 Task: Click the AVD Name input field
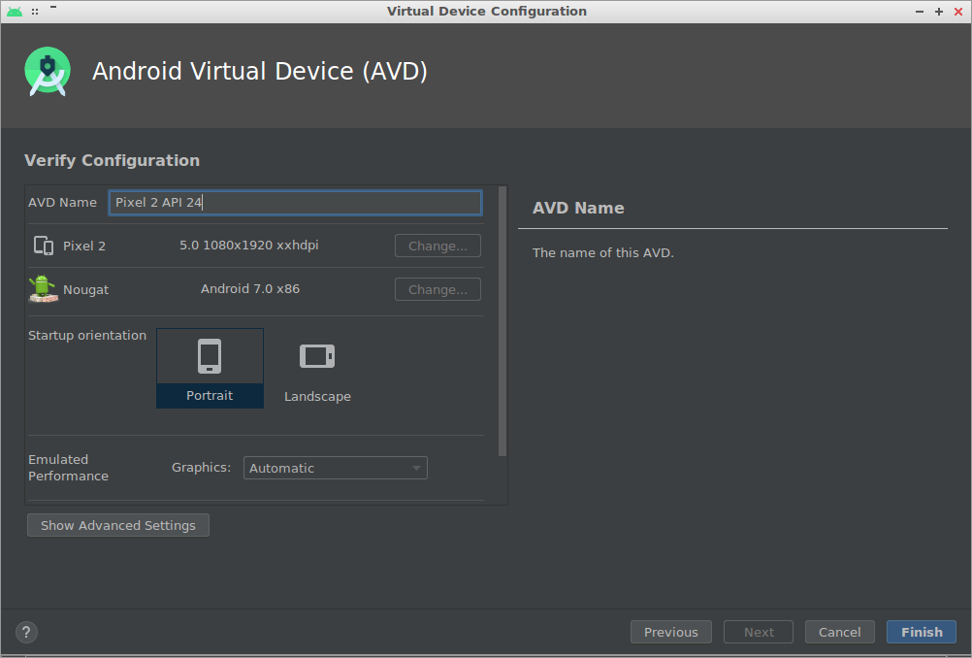pos(295,203)
